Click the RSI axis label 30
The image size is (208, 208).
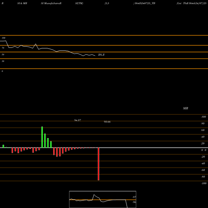pos(3,61)
